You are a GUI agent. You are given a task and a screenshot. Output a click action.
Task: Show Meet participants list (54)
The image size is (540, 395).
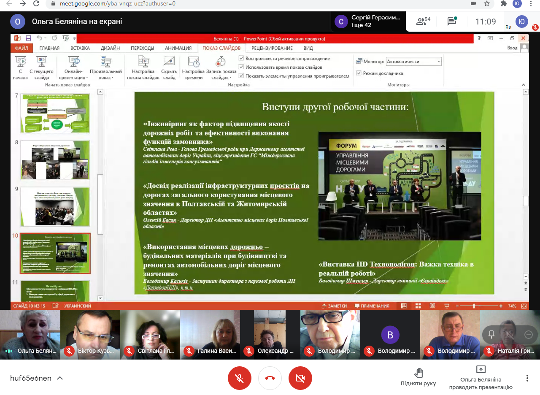[423, 22]
